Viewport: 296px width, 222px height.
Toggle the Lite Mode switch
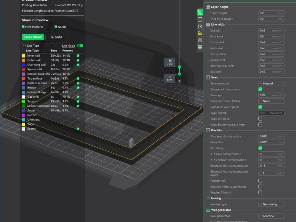coord(80,46)
